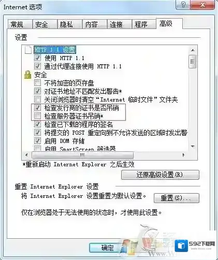Screen dimensions: 218x260
Task: Toggle 启用 DOM 存储 checkbox
Action: 37,141
